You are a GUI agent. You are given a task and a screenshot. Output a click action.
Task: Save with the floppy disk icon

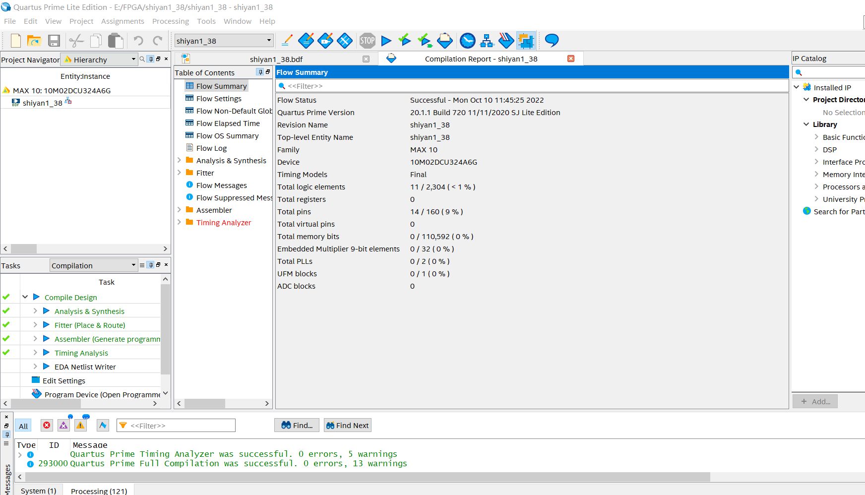[54, 41]
